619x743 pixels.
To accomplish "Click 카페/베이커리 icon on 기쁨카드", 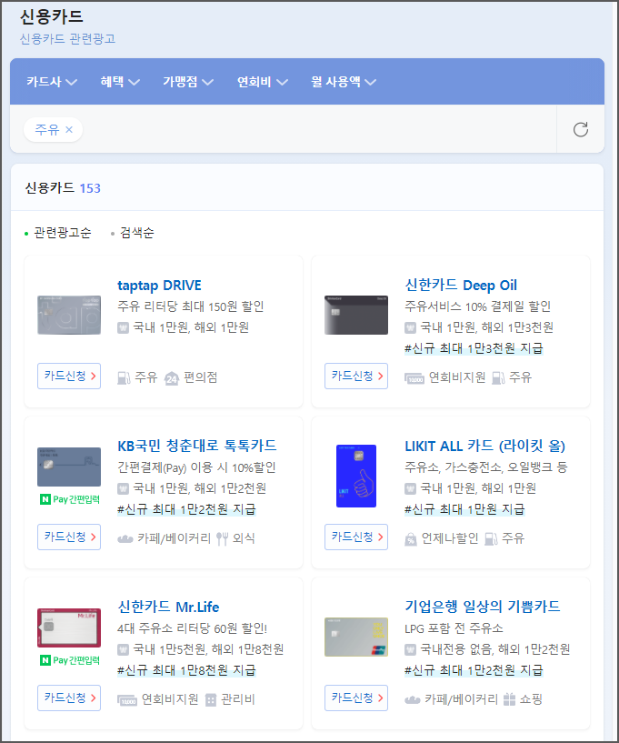I will point(413,700).
